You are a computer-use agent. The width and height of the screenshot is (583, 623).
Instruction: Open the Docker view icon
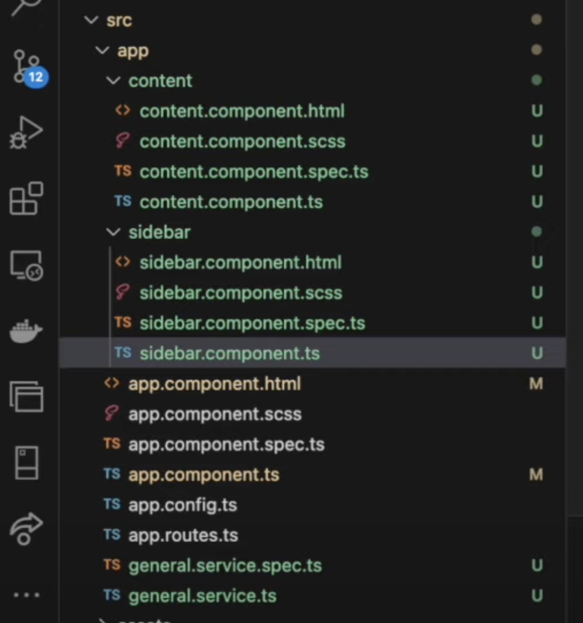27,331
